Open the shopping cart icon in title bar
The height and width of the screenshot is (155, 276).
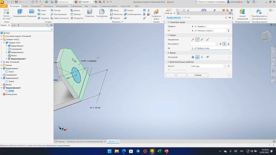click(248, 2)
